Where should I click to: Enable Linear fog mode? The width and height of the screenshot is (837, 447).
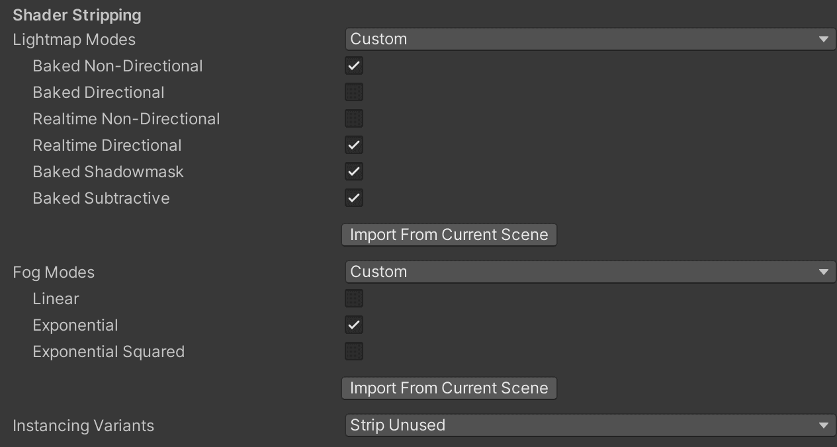coord(353,298)
